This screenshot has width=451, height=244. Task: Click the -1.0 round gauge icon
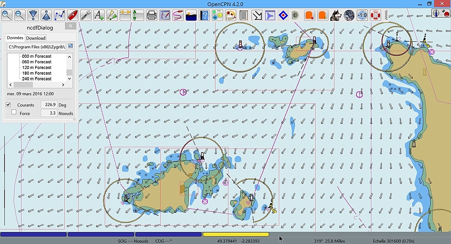click(362, 15)
